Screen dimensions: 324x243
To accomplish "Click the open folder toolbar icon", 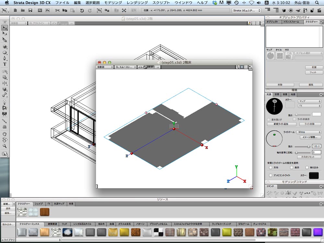I will (x=23, y=10).
